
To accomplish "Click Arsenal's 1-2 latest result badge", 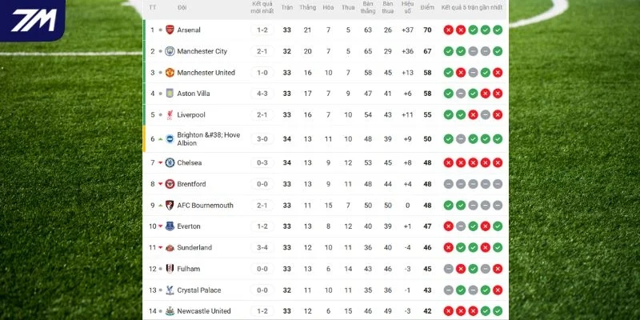I will (x=262, y=30).
